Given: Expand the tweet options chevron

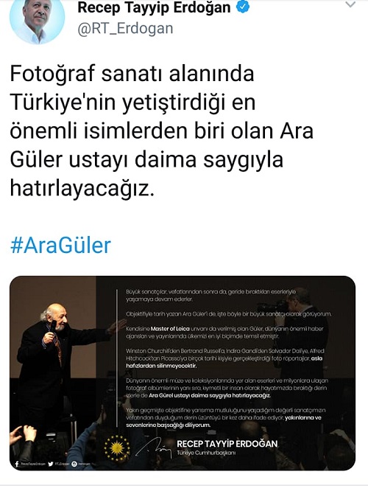Looking at the screenshot, I should coord(350,4).
